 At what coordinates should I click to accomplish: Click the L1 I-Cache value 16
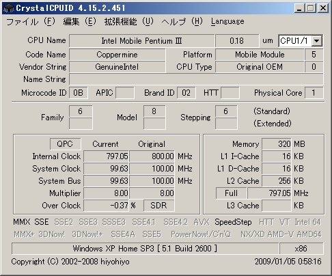pyautogui.click(x=277, y=156)
